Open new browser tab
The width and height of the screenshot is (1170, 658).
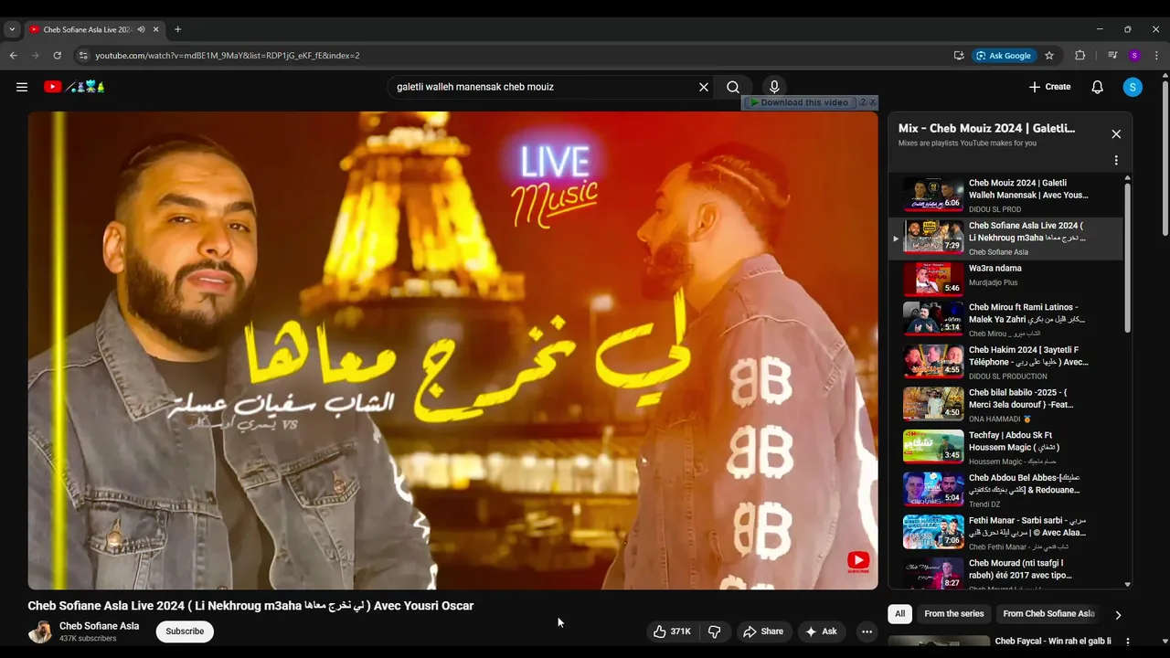click(x=177, y=29)
